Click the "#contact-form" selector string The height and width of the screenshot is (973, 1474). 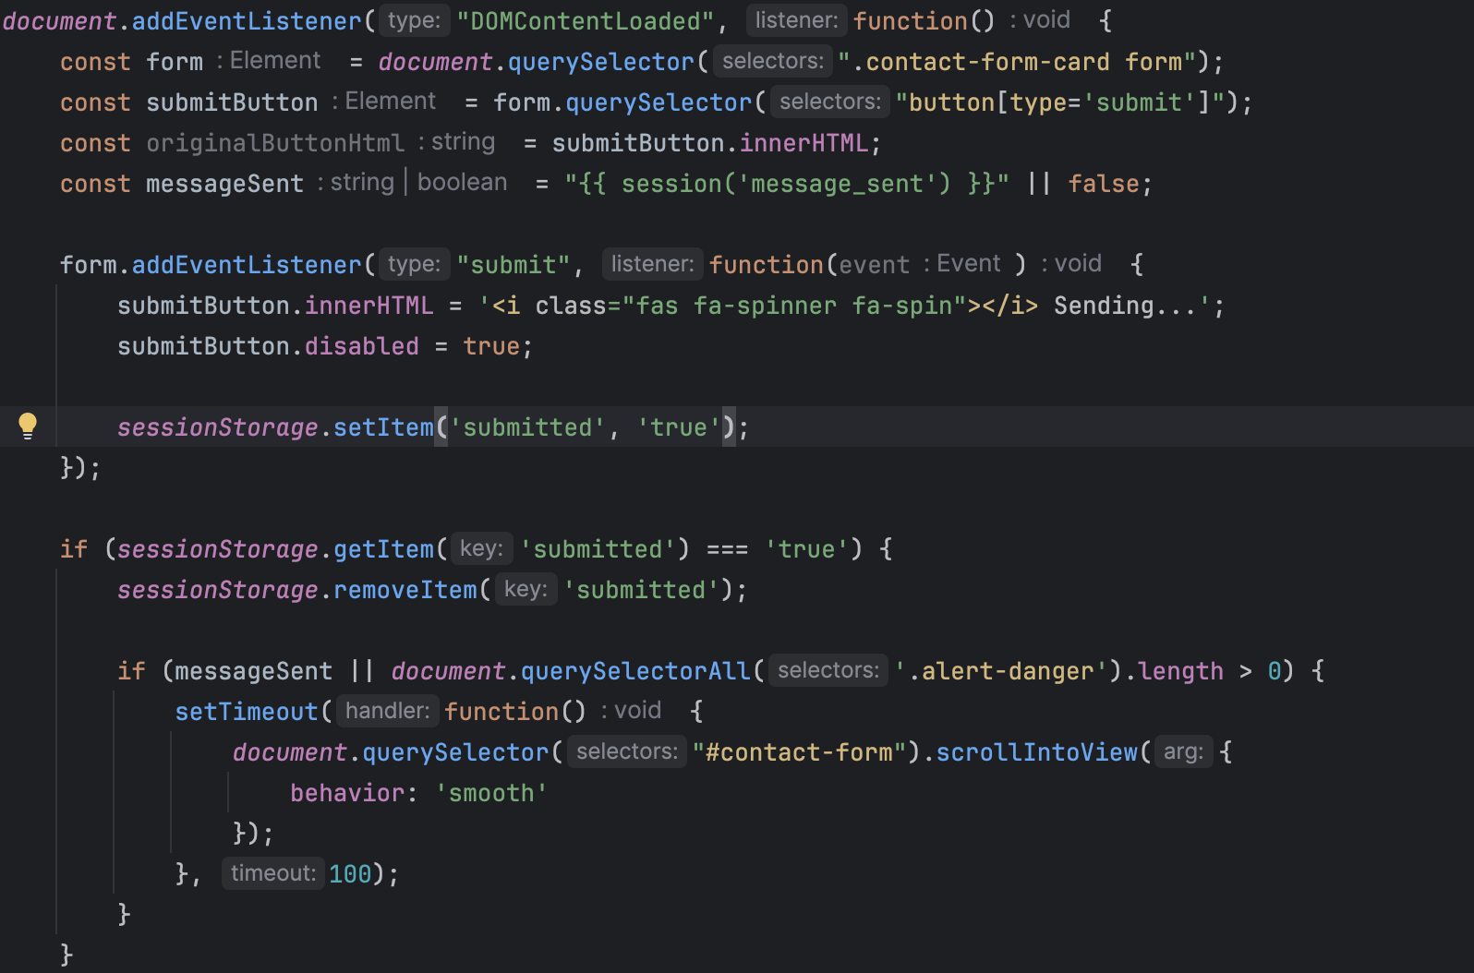[x=800, y=752]
